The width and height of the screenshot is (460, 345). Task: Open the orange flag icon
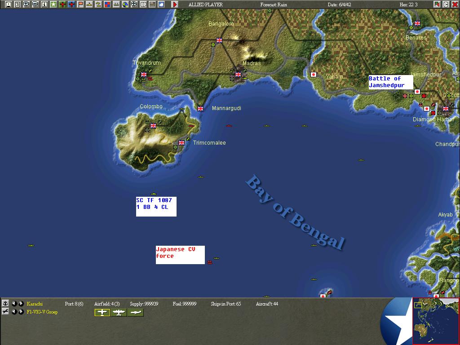80,4
